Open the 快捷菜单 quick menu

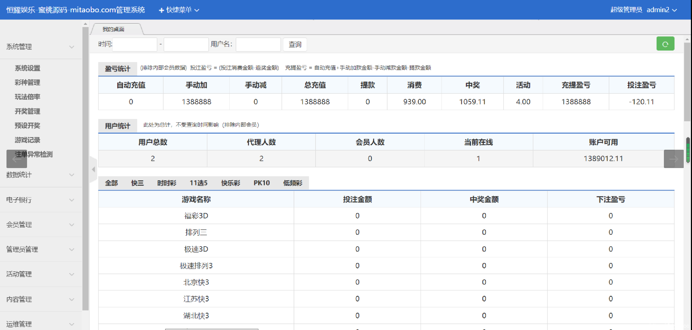click(179, 10)
